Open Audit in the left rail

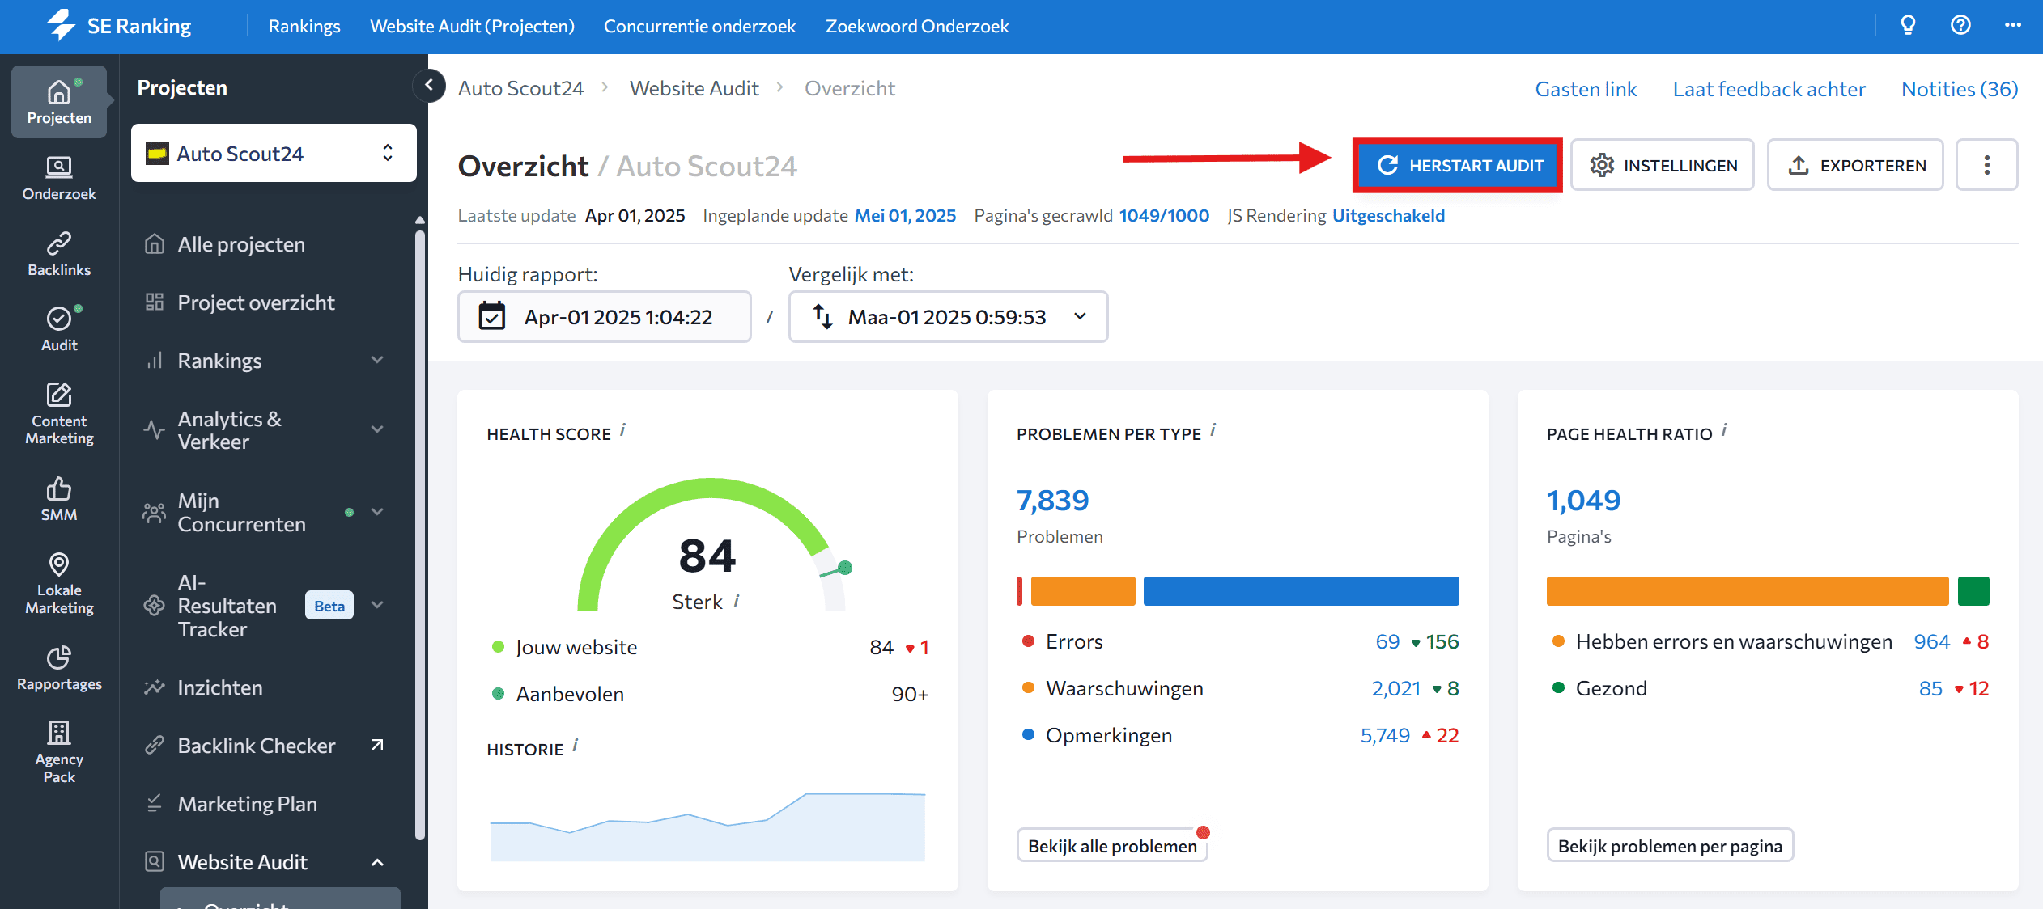point(59,329)
